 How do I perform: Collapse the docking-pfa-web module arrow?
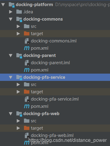11,114
